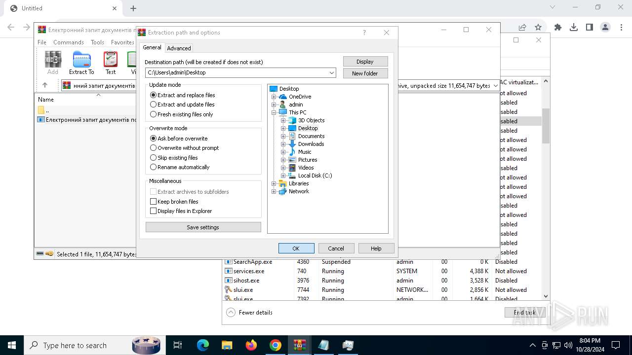Expand the admin tree node

pyautogui.click(x=274, y=105)
